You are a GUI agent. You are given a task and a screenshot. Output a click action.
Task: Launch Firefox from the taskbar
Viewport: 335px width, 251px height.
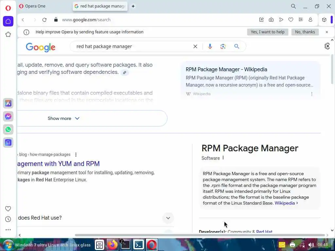[x=113, y=245]
